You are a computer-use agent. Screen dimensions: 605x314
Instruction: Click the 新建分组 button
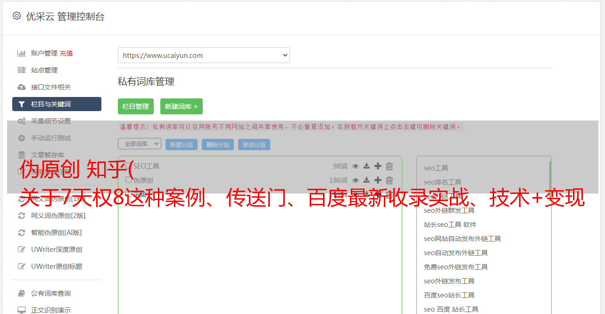point(182,145)
